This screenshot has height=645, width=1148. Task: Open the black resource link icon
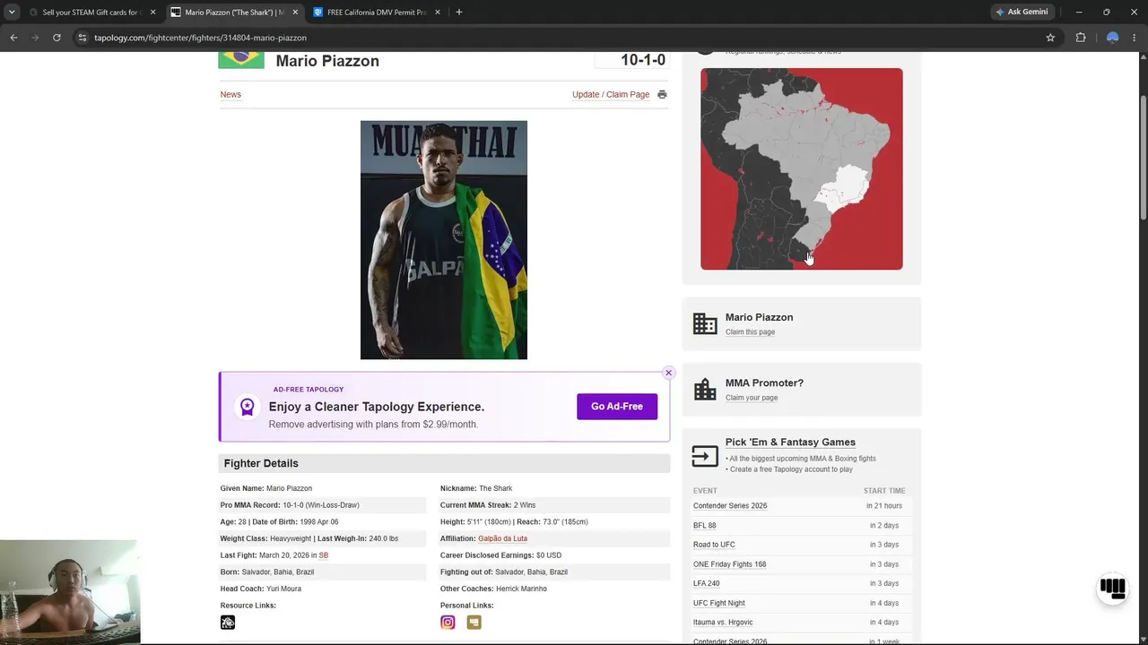point(228,623)
